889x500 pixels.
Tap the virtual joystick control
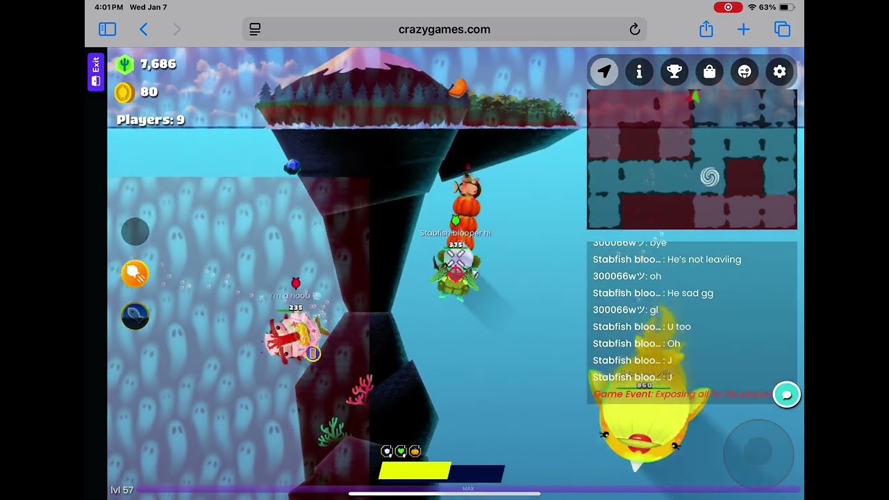(758, 453)
